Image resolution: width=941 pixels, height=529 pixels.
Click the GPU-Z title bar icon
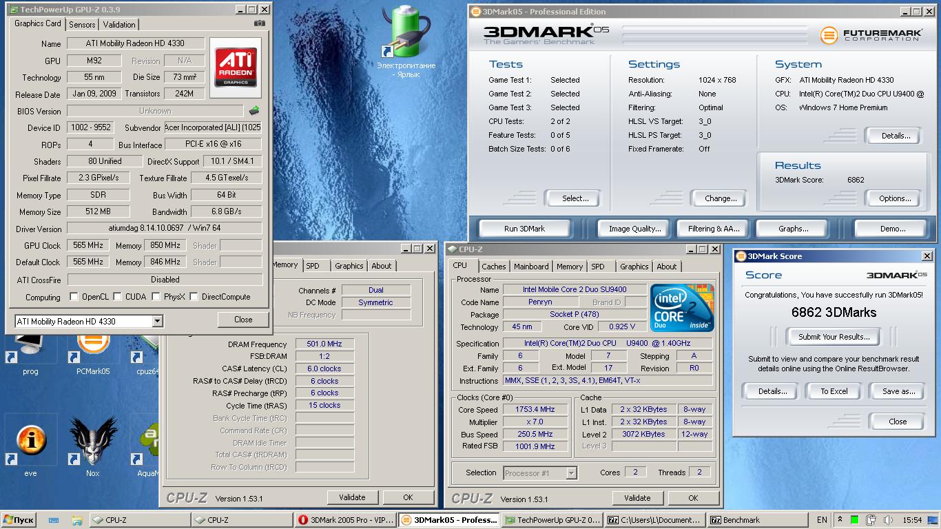click(x=12, y=10)
